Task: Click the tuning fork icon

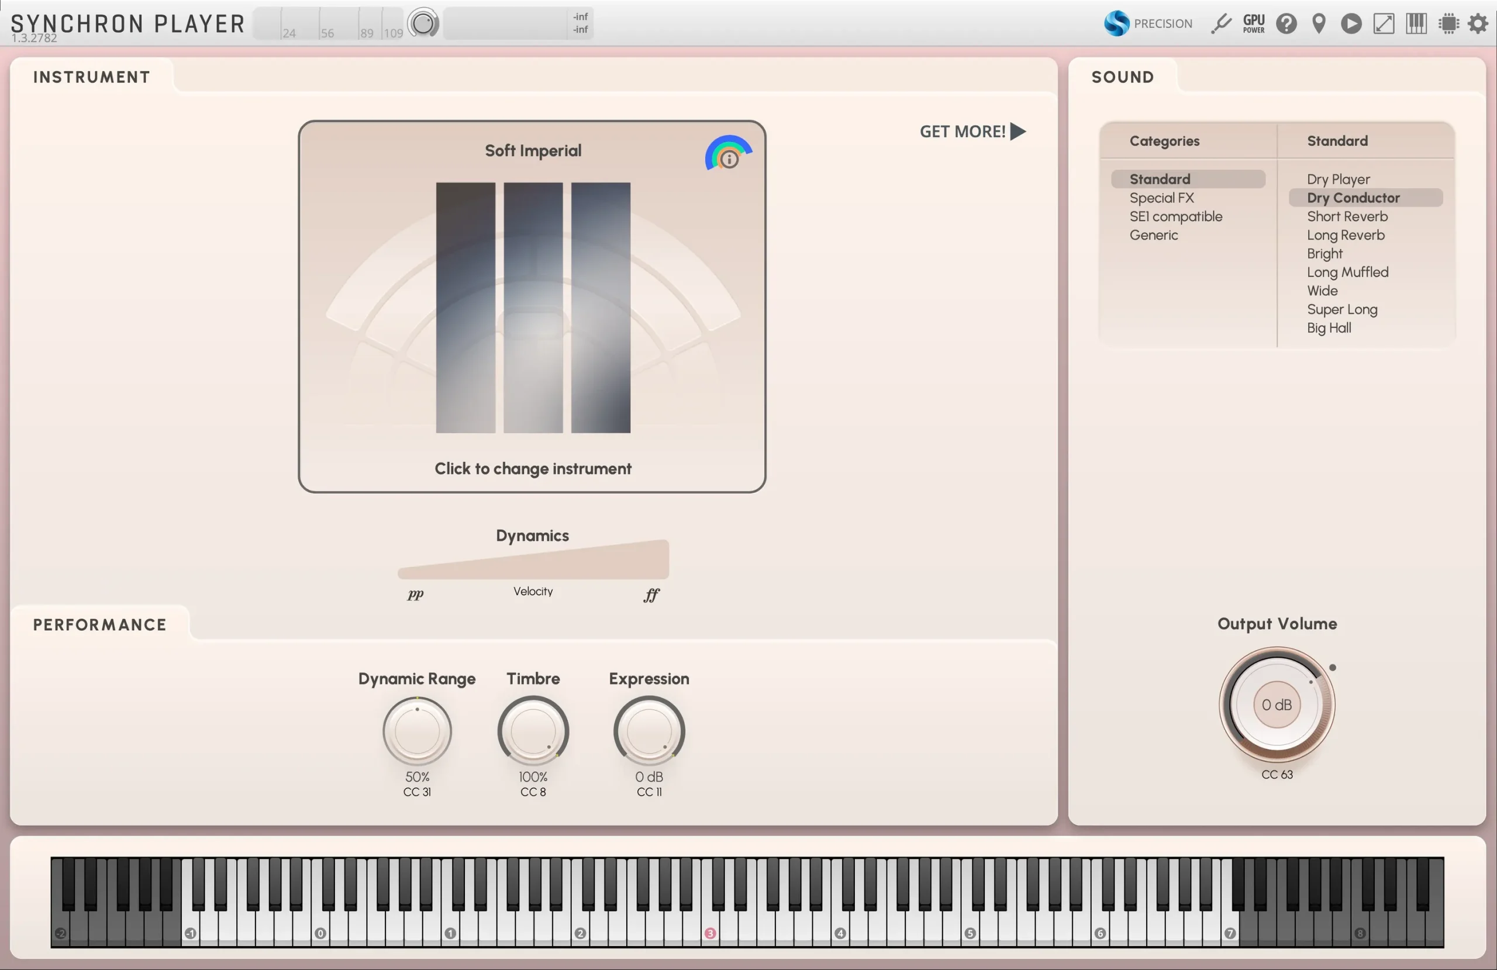Action: click(1221, 24)
